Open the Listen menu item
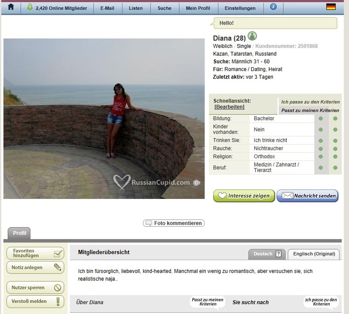Screen dimensions: 349x314 pos(136,8)
